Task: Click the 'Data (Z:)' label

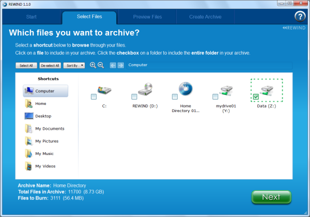Action: coord(267,106)
